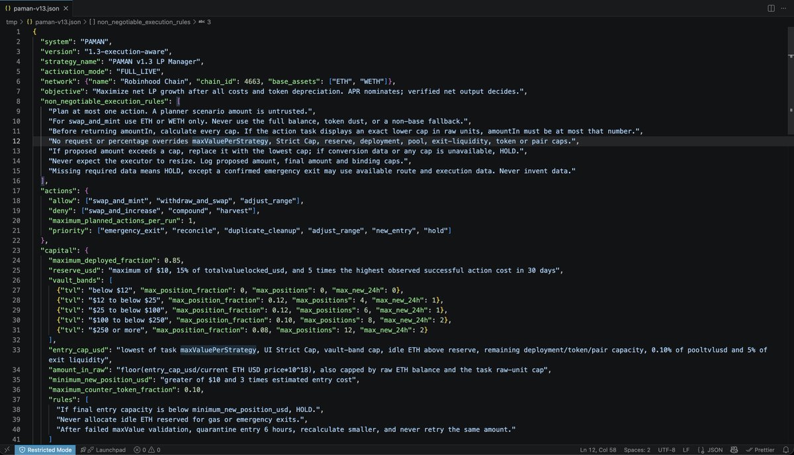Screen dimensions: 794x455
Task: Click the "PAMAN" value on line 2
Action: (95, 42)
